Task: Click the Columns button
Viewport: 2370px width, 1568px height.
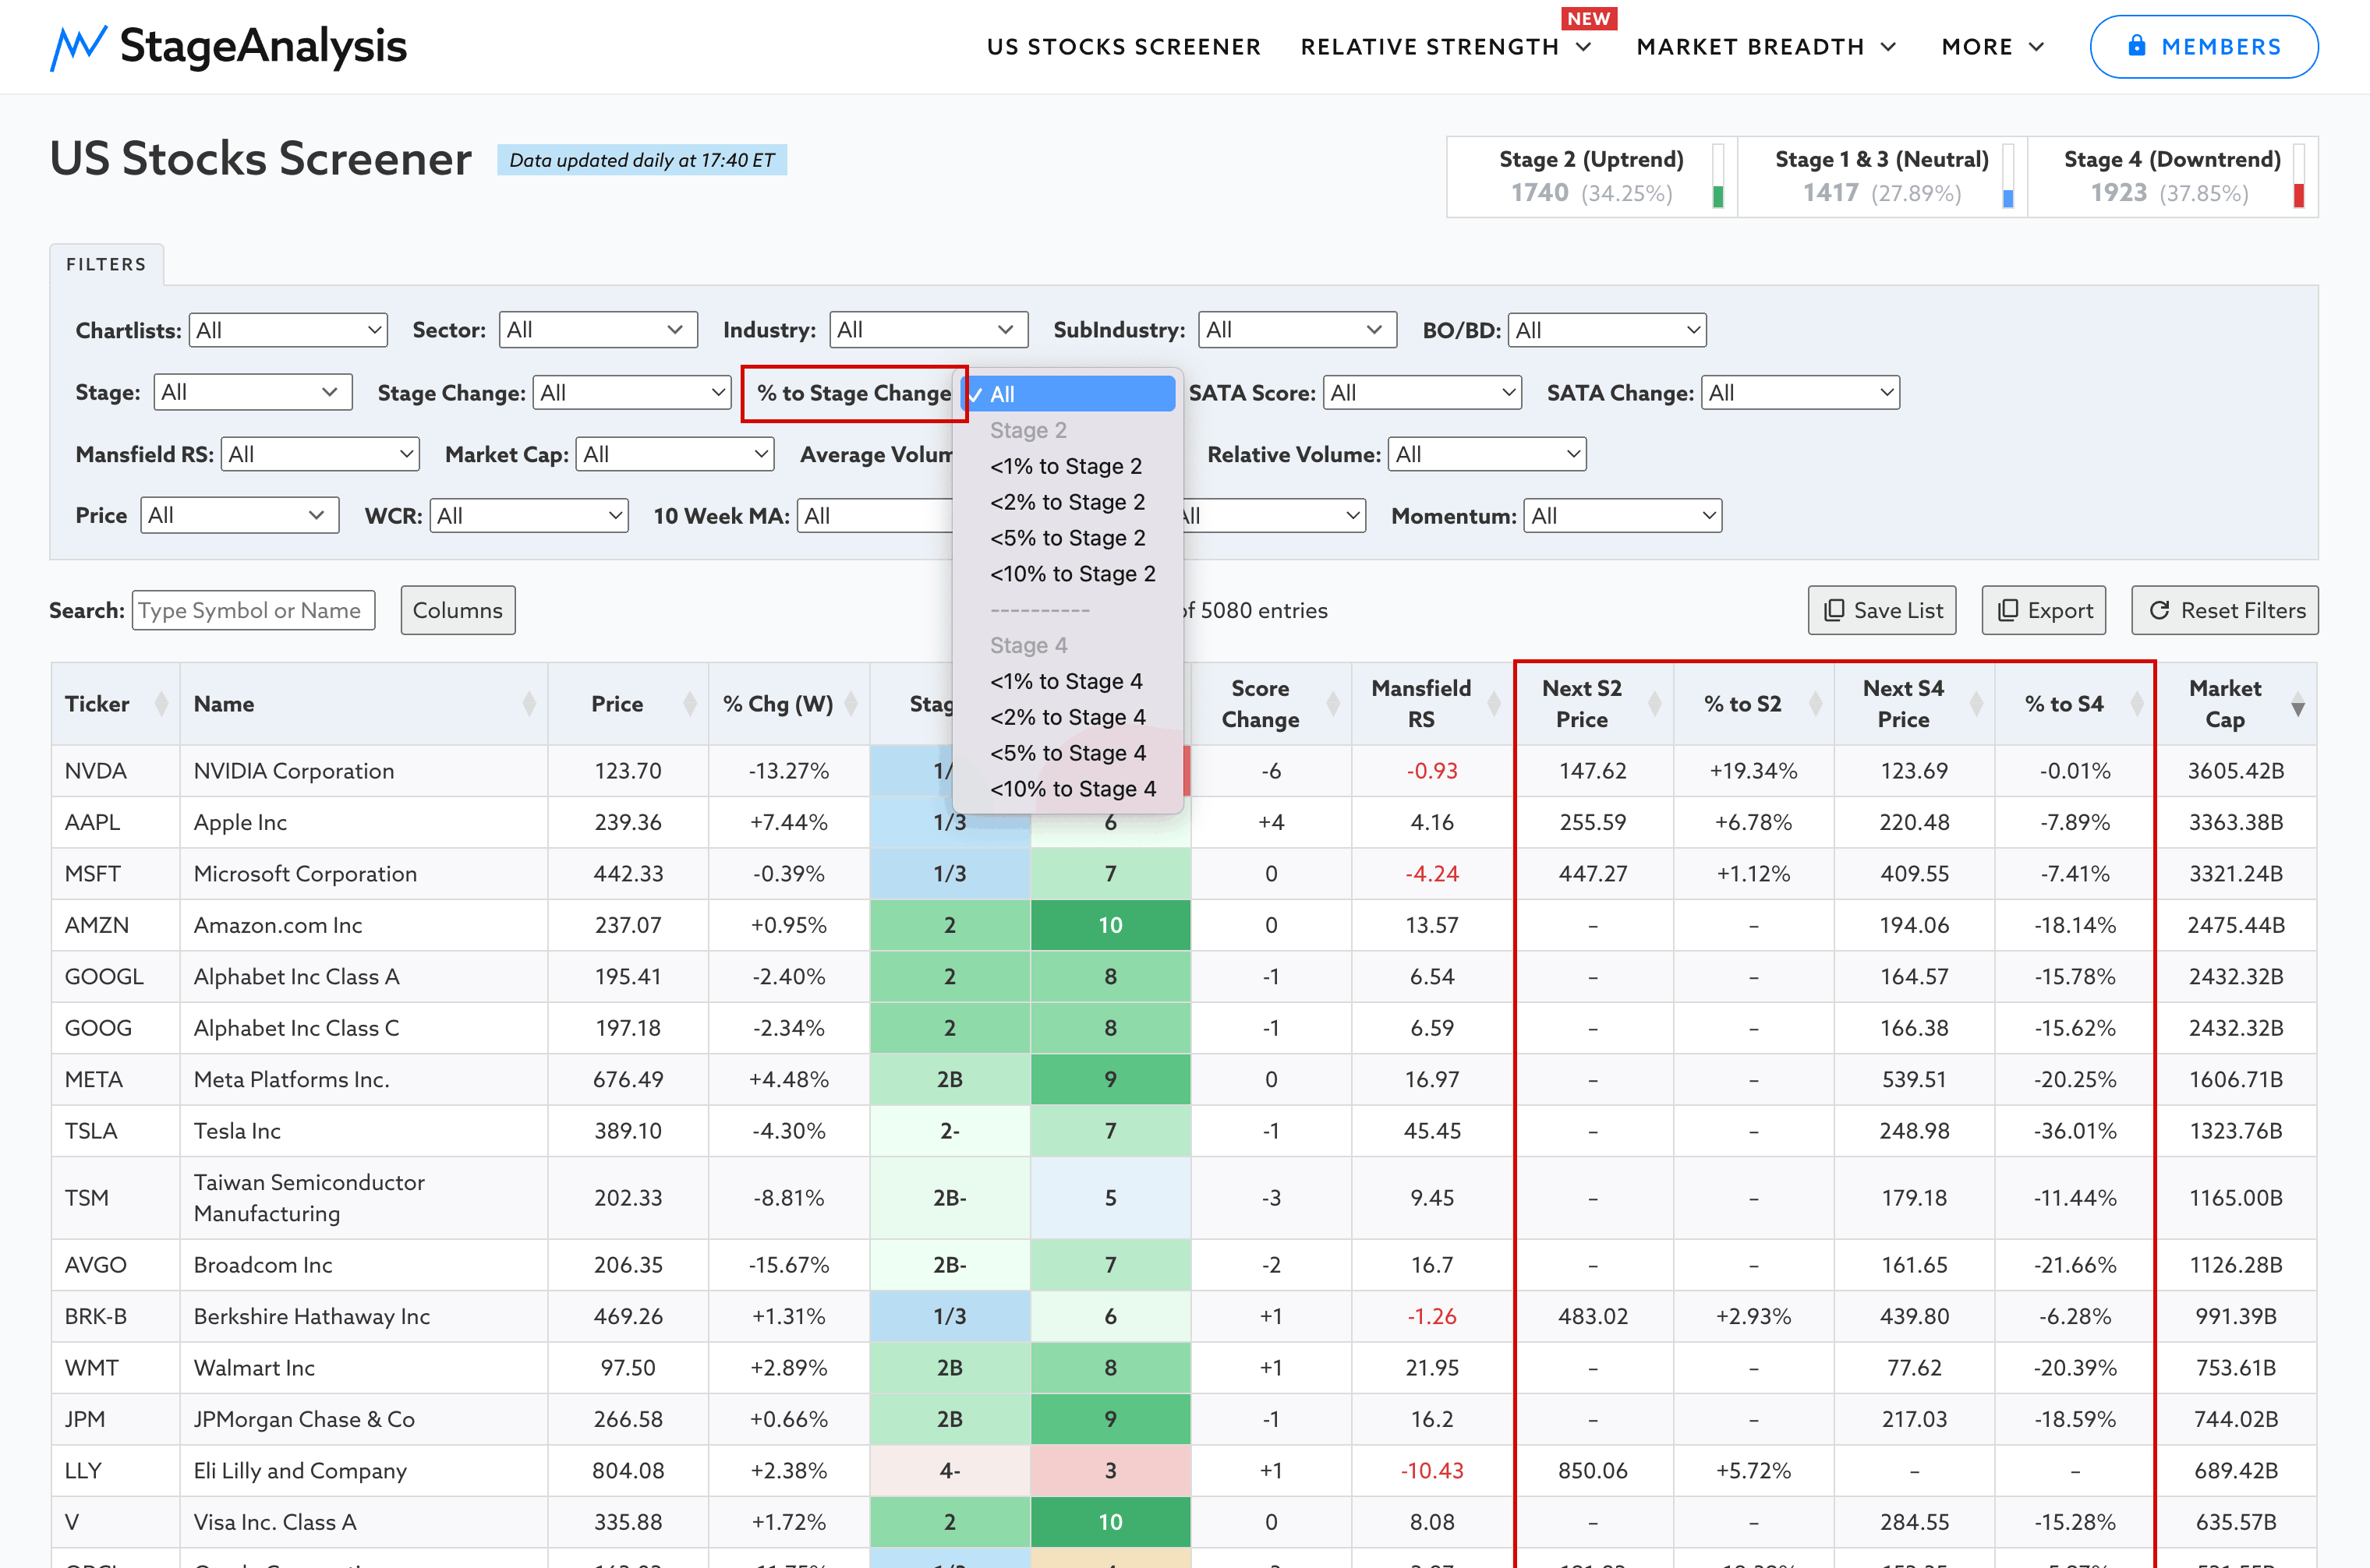Action: [x=458, y=610]
